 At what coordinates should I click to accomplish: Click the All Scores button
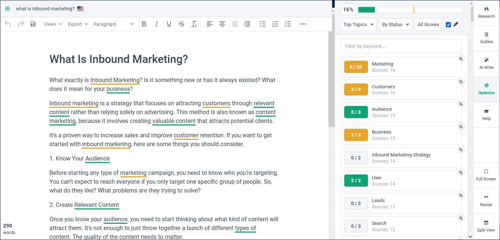(428, 24)
